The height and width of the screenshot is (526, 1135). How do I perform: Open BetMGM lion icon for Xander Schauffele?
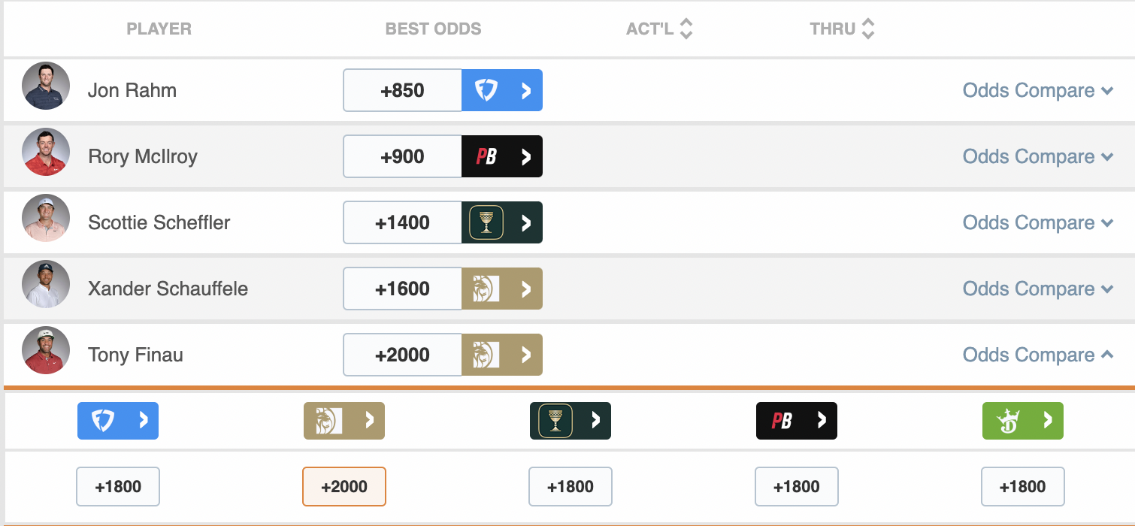[502, 289]
